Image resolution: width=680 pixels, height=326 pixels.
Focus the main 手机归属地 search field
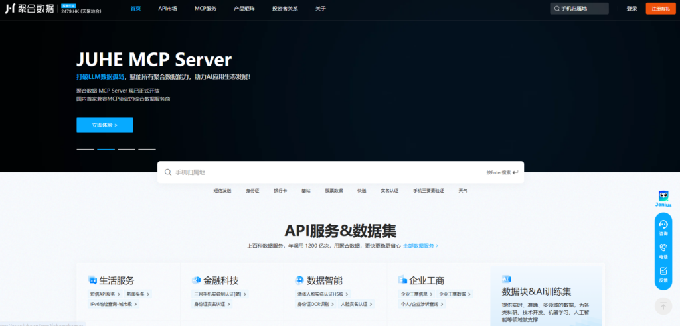[325, 172]
